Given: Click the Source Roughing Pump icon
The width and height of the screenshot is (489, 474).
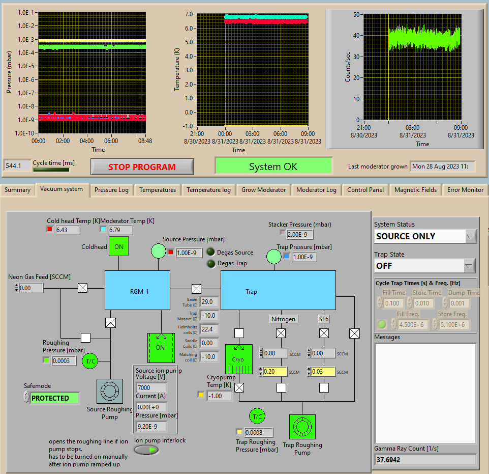Looking at the screenshot, I should (109, 392).
